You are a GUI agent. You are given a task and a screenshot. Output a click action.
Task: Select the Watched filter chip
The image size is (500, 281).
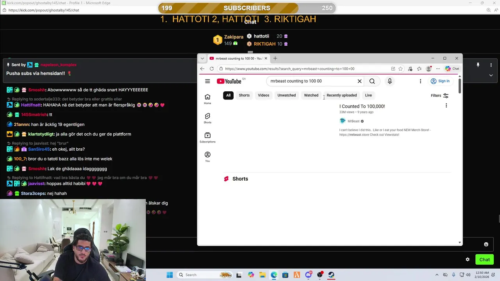point(311,95)
